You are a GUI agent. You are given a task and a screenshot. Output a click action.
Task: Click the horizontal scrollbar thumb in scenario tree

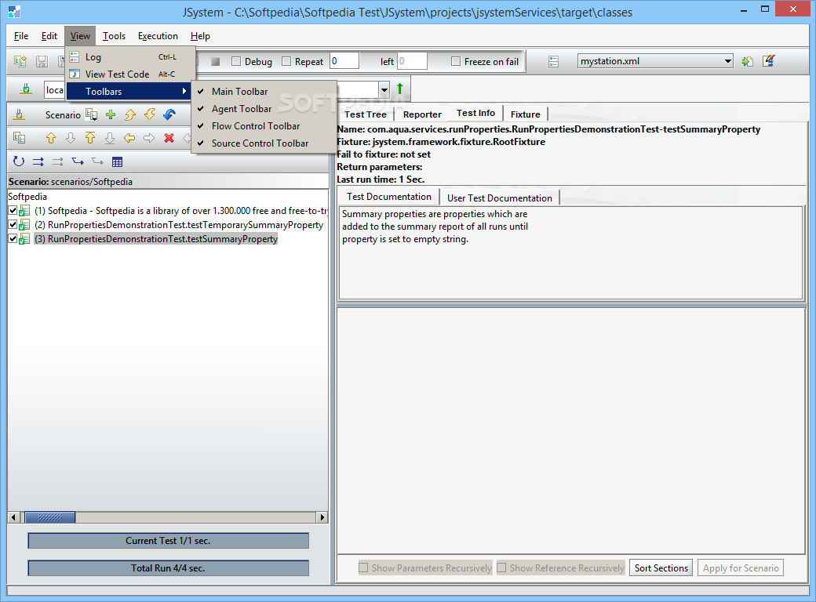tap(50, 517)
